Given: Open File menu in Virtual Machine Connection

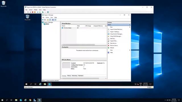Looking at the screenshot, I should tap(26, 10).
